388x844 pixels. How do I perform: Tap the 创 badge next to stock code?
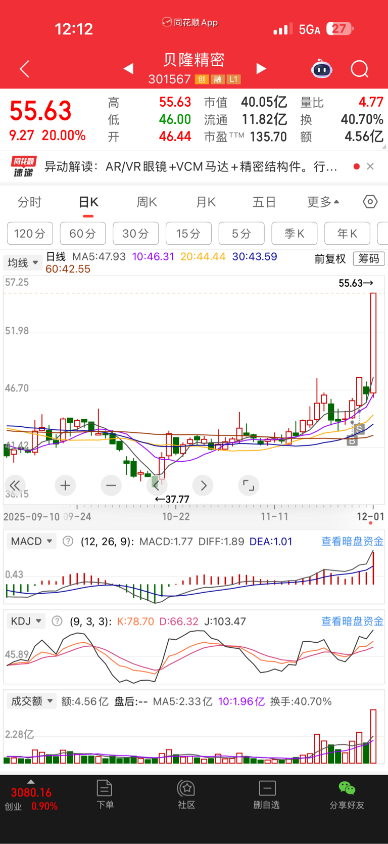click(202, 79)
